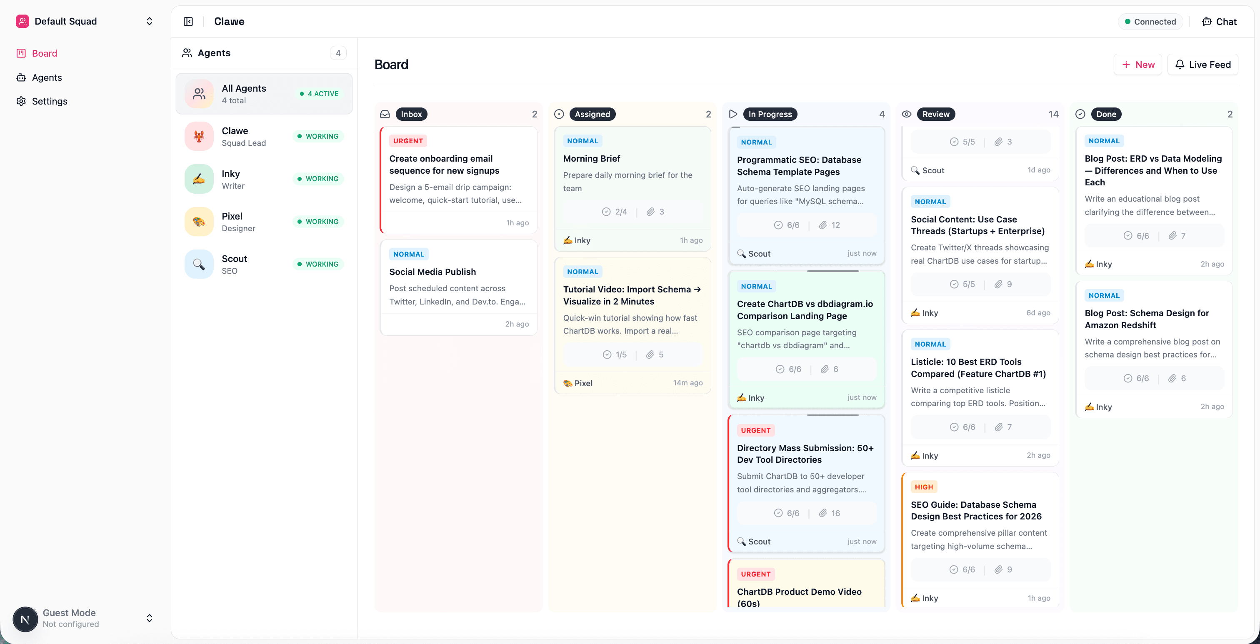Screen dimensions: 1260x644
Task: Click the Connected status indicator
Action: coord(1150,22)
